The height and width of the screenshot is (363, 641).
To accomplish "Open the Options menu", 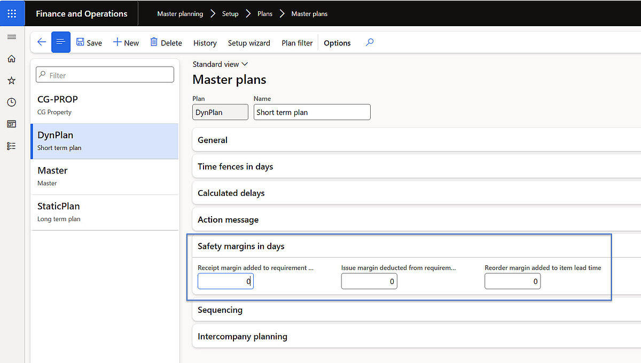I will click(337, 42).
